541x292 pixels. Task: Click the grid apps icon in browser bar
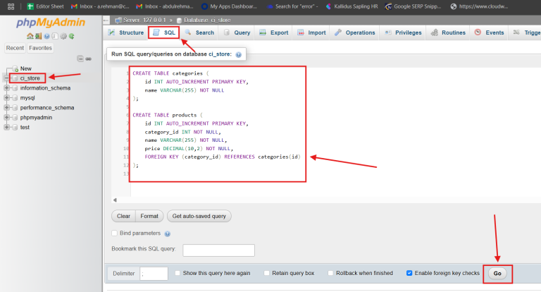(11, 6)
